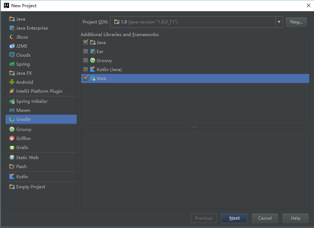Select Java Enterprise project type
The height and width of the screenshot is (228, 314).
(41, 28)
